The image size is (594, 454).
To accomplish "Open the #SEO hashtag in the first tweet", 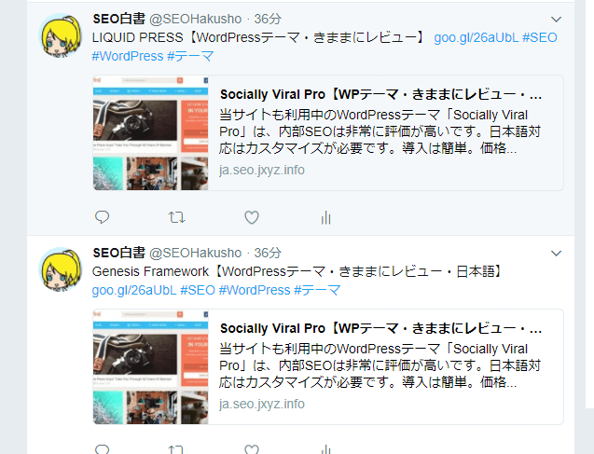I will (539, 37).
